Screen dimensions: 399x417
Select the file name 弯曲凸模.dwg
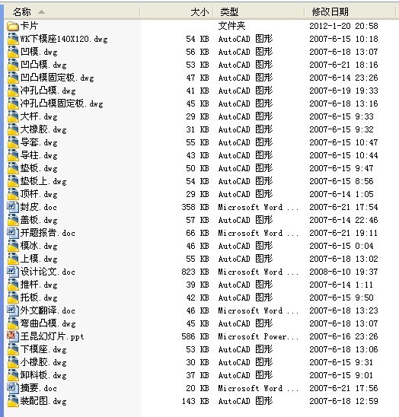[48, 323]
